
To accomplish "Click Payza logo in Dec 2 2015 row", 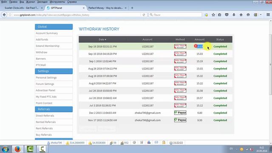I will pyautogui.click(x=180, y=113).
